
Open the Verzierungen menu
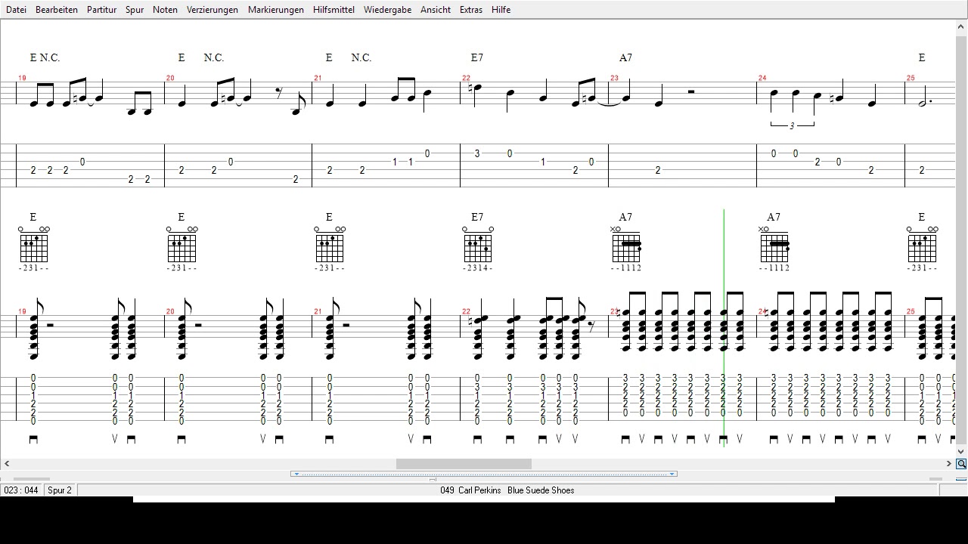(213, 10)
